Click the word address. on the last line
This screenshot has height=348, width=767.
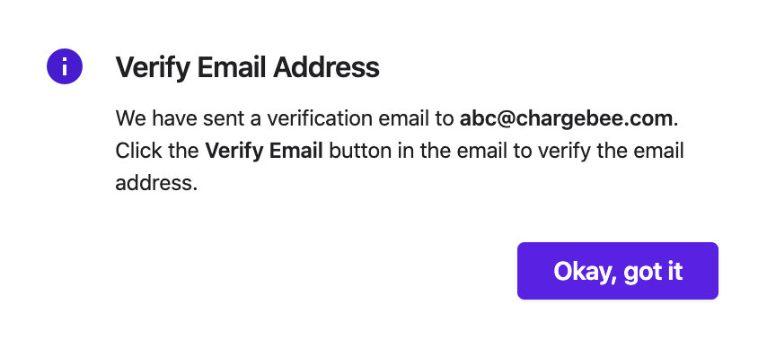coord(156,183)
